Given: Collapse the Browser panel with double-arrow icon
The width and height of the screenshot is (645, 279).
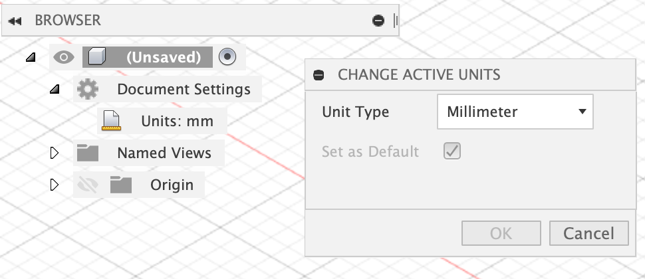Looking at the screenshot, I should coord(15,21).
